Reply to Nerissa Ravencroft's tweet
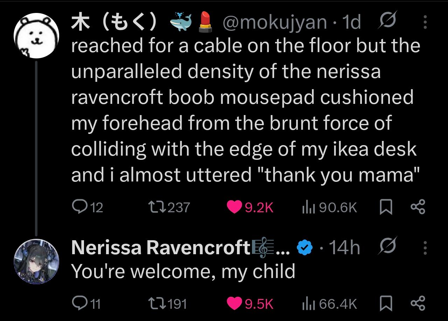The width and height of the screenshot is (448, 321). point(86,303)
